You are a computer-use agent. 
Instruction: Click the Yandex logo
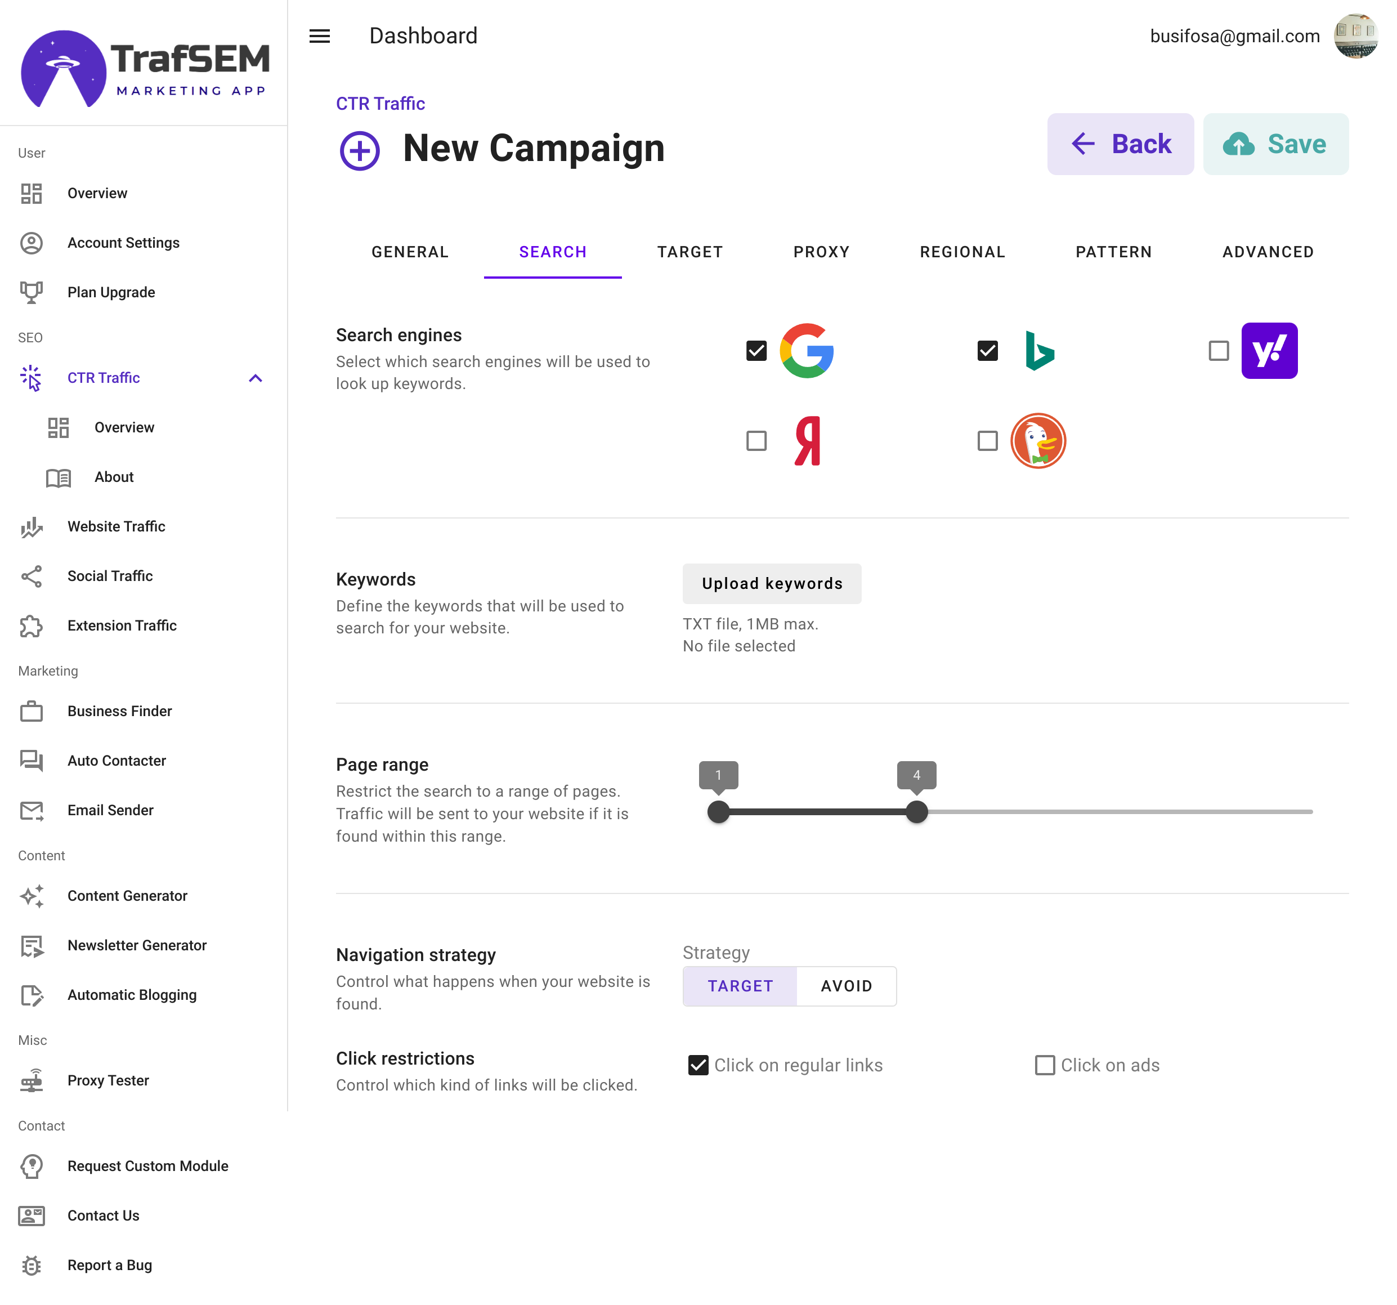[x=808, y=441]
